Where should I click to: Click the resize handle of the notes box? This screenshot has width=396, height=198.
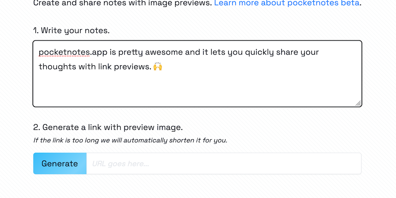point(358,103)
